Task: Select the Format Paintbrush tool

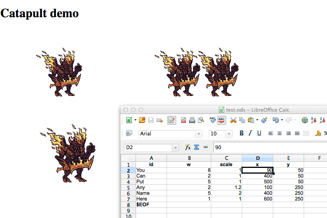Action: click(264, 120)
